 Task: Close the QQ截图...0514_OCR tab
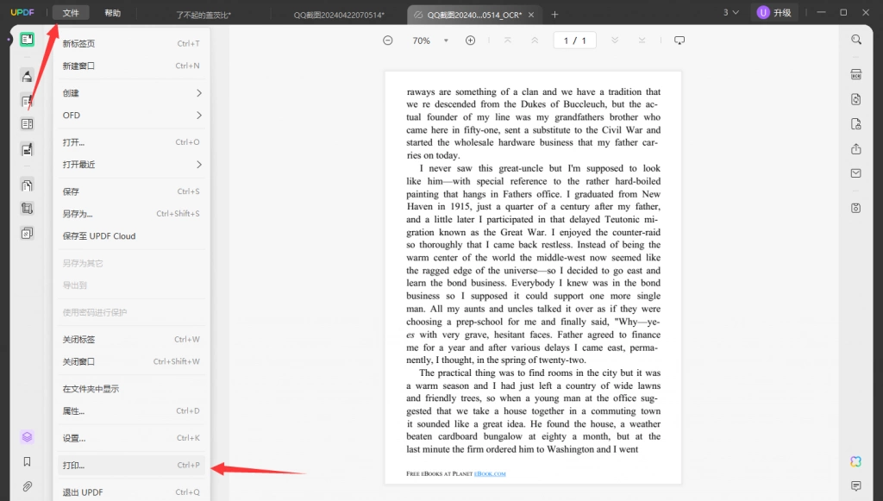pyautogui.click(x=531, y=16)
